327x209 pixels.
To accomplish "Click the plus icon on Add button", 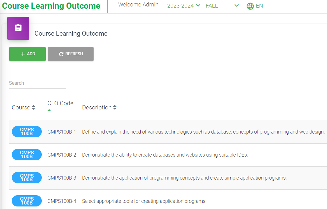I will 23,54.
